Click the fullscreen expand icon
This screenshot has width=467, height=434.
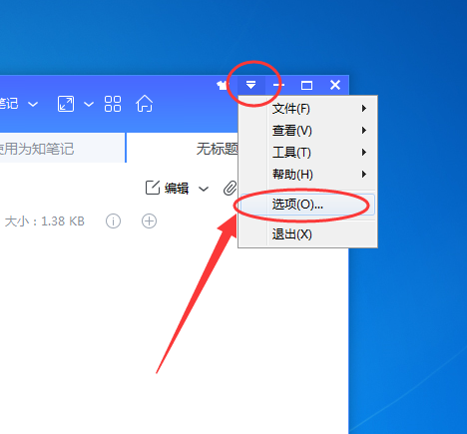[66, 104]
